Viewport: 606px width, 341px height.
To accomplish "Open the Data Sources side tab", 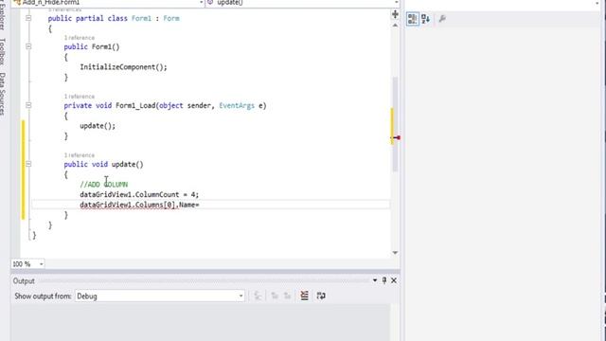I will point(3,94).
